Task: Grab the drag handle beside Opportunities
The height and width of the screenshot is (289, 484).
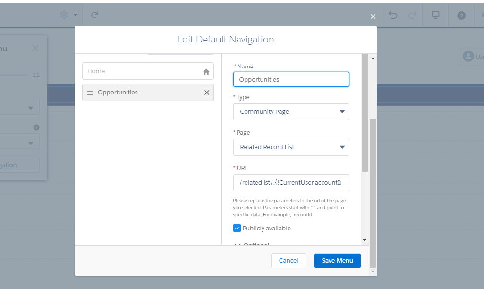Action: click(90, 93)
